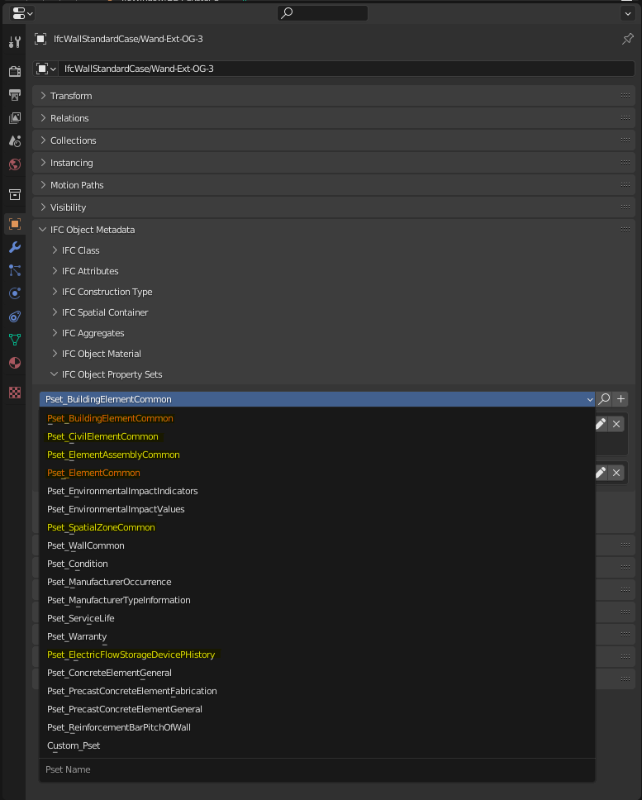The height and width of the screenshot is (800, 642).
Task: Open the Render properties tab
Action: pyautogui.click(x=14, y=71)
